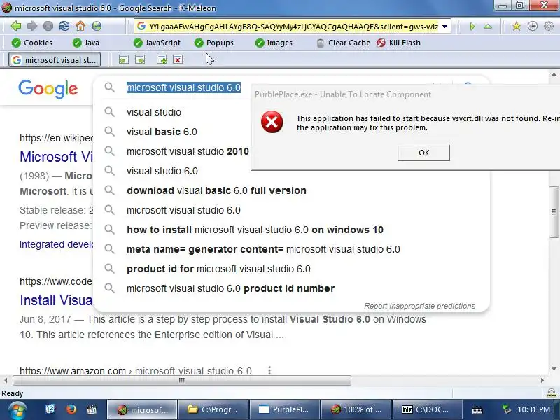The width and height of the screenshot is (560, 420).
Task: Click the previous tab icon
Action: pyautogui.click(x=124, y=59)
